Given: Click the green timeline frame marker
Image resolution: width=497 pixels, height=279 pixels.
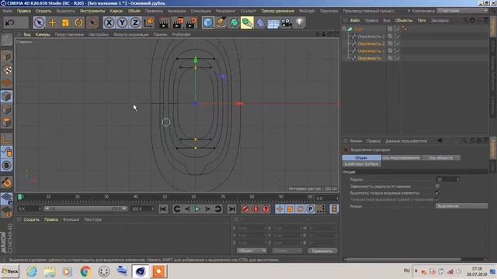Looking at the screenshot, I should [x=20, y=197].
